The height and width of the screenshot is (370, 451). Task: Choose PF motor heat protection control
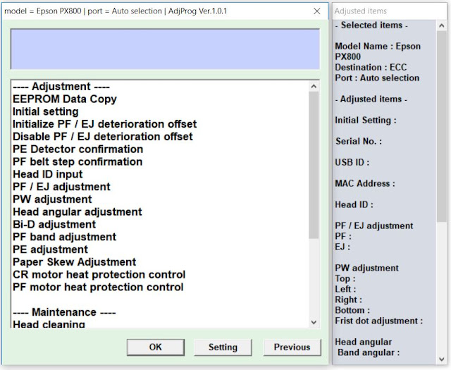[98, 288]
